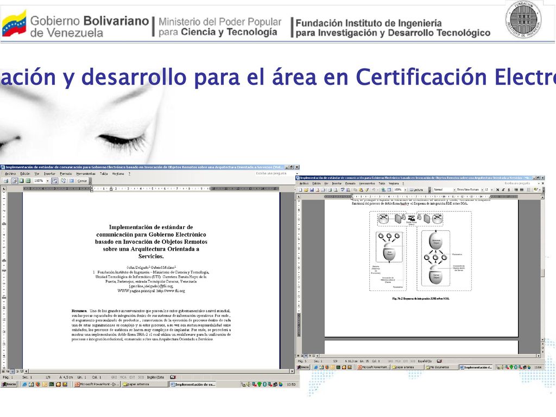Viewport: 556px width, 417px height.
Task: Open the Normal style dropdown in right window
Action: point(454,189)
